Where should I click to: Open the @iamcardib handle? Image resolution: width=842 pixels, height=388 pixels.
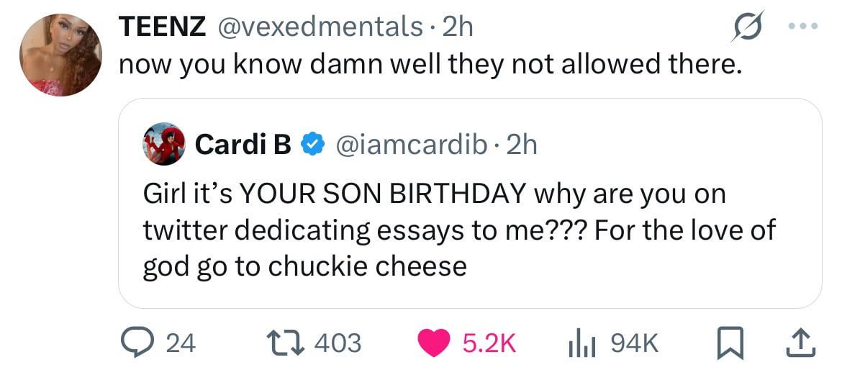(x=410, y=145)
